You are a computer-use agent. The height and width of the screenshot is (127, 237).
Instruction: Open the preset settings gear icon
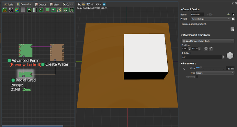coord(233,19)
